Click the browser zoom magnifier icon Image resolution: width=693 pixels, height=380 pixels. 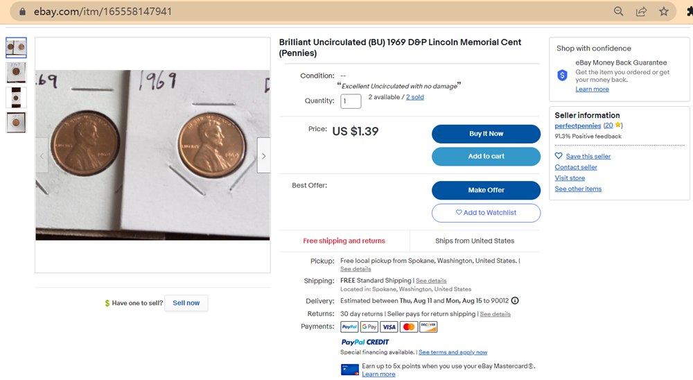coord(619,11)
